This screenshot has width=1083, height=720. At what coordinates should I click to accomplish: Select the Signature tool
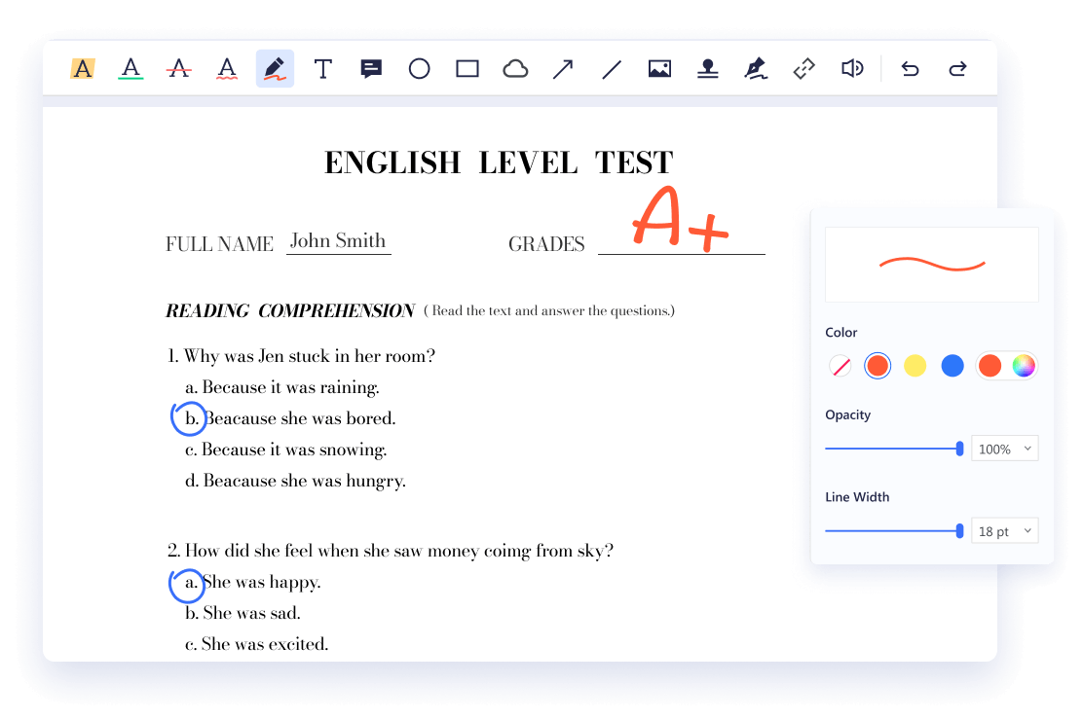click(756, 69)
